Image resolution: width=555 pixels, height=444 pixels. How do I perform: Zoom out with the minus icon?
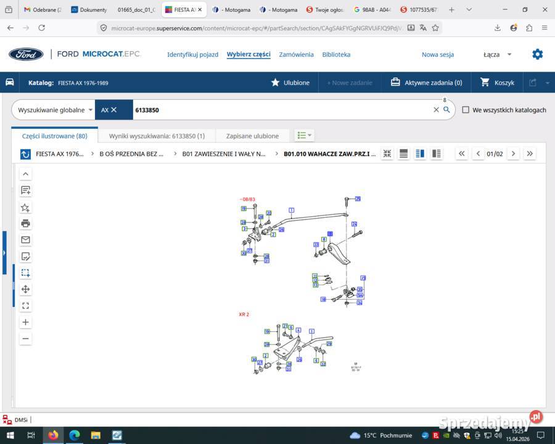coord(25,339)
